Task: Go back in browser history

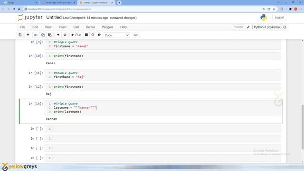Action: (3, 9)
